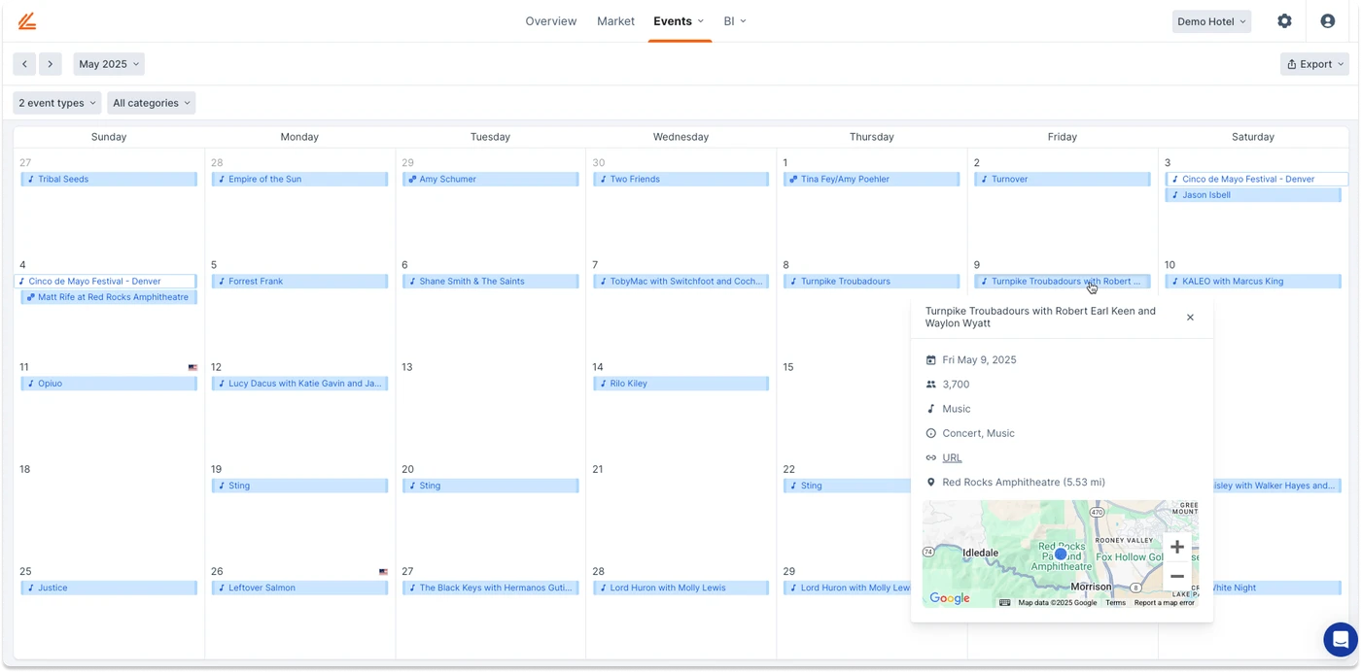The width and height of the screenshot is (1361, 672).
Task: Go to next month arrow
Action: [x=51, y=64]
